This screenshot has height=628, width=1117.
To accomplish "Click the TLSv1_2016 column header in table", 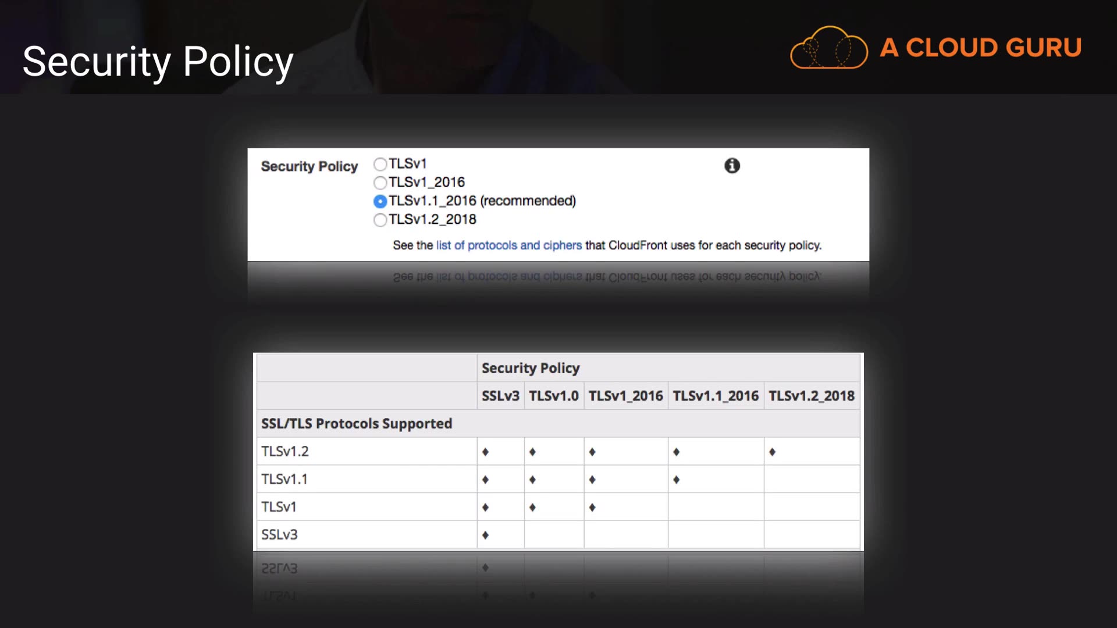I will [x=625, y=396].
